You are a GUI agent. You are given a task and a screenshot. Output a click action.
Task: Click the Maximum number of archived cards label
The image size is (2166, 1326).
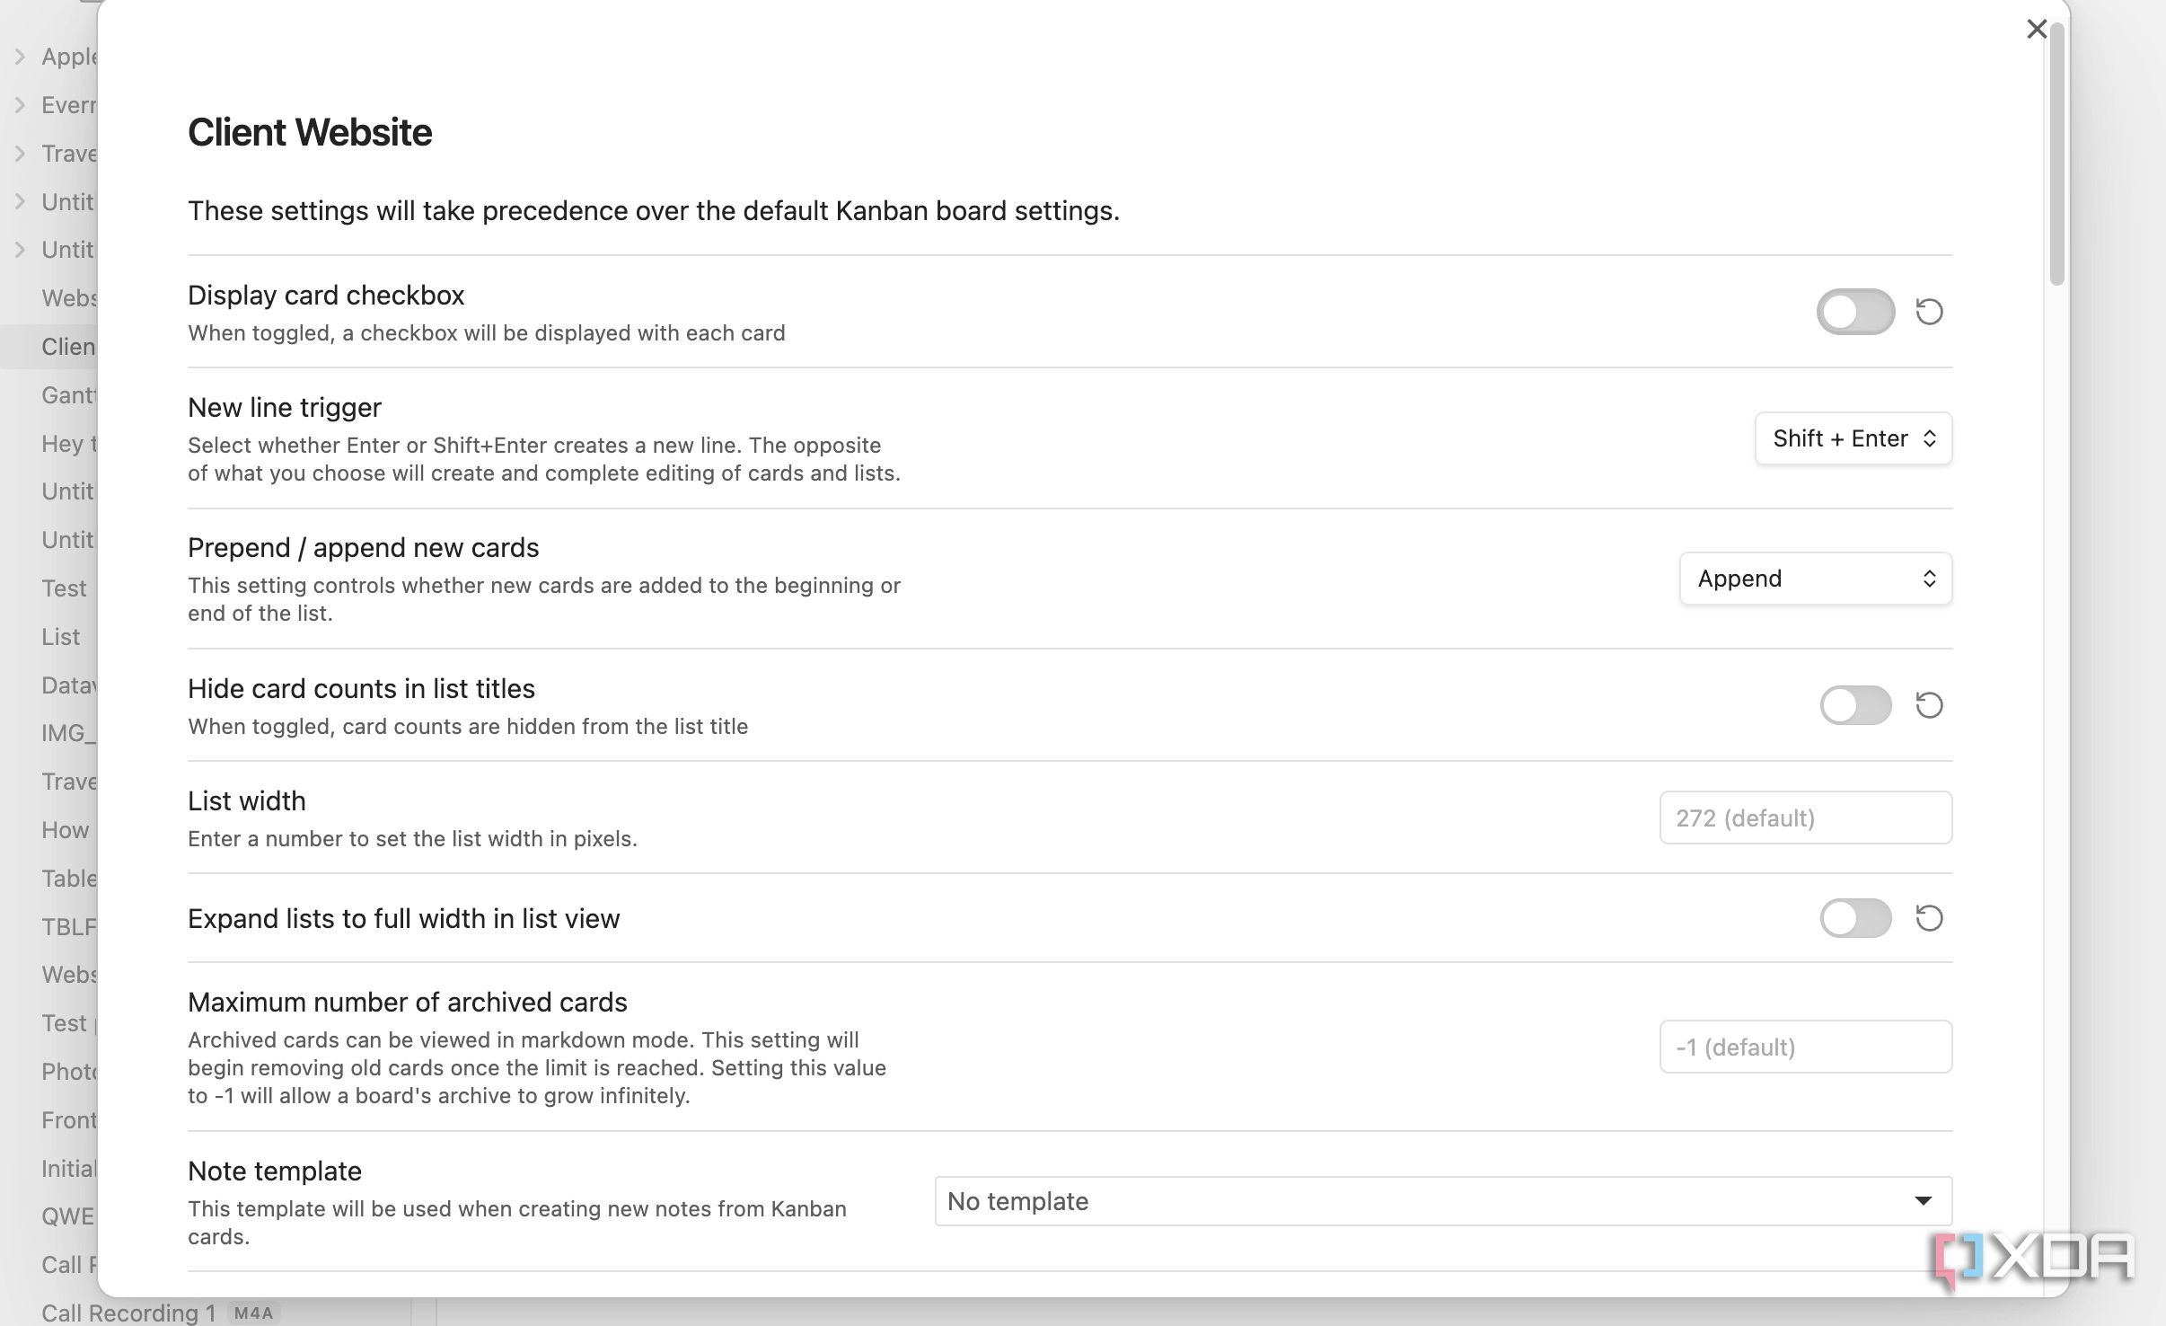tap(408, 1002)
